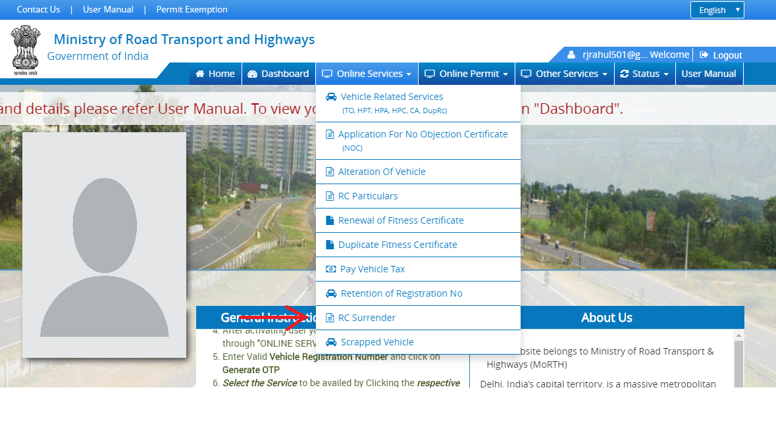The height and width of the screenshot is (421, 776).
Task: Click the file icon beside Duplicate Fitness Certificate
Action: tap(330, 245)
